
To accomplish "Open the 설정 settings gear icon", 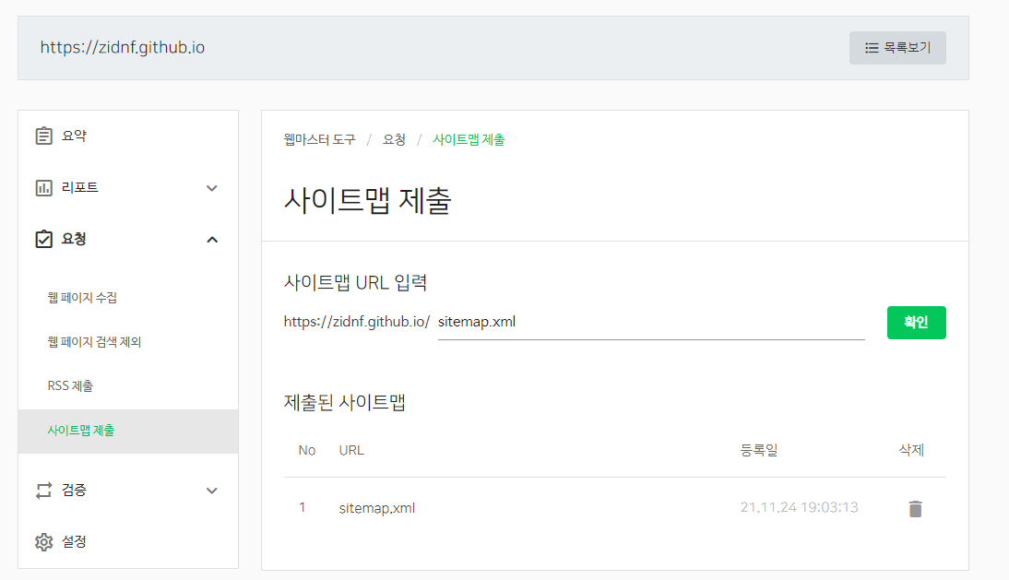I will click(x=43, y=542).
